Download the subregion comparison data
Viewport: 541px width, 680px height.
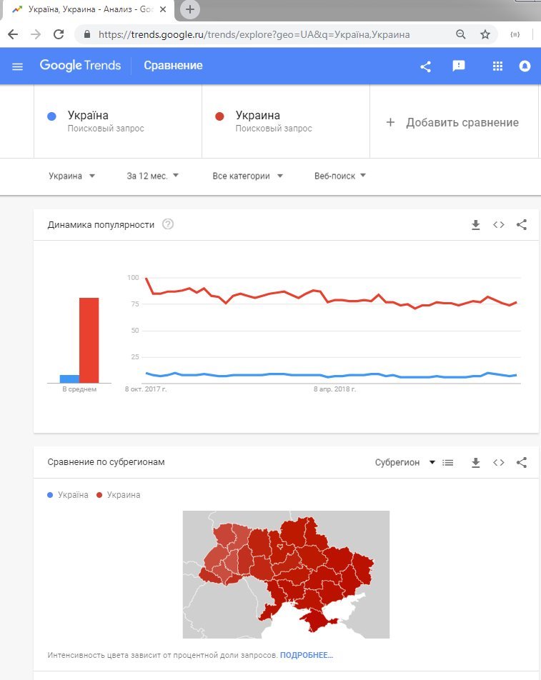click(x=476, y=462)
